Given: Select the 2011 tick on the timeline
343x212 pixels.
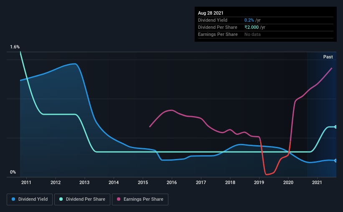Looking at the screenshot, I should [x=26, y=182].
